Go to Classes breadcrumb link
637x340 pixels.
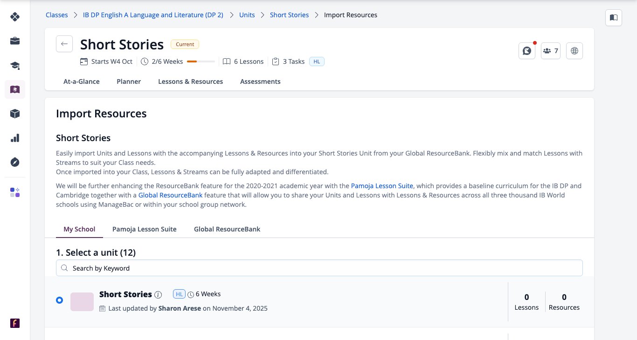point(57,15)
